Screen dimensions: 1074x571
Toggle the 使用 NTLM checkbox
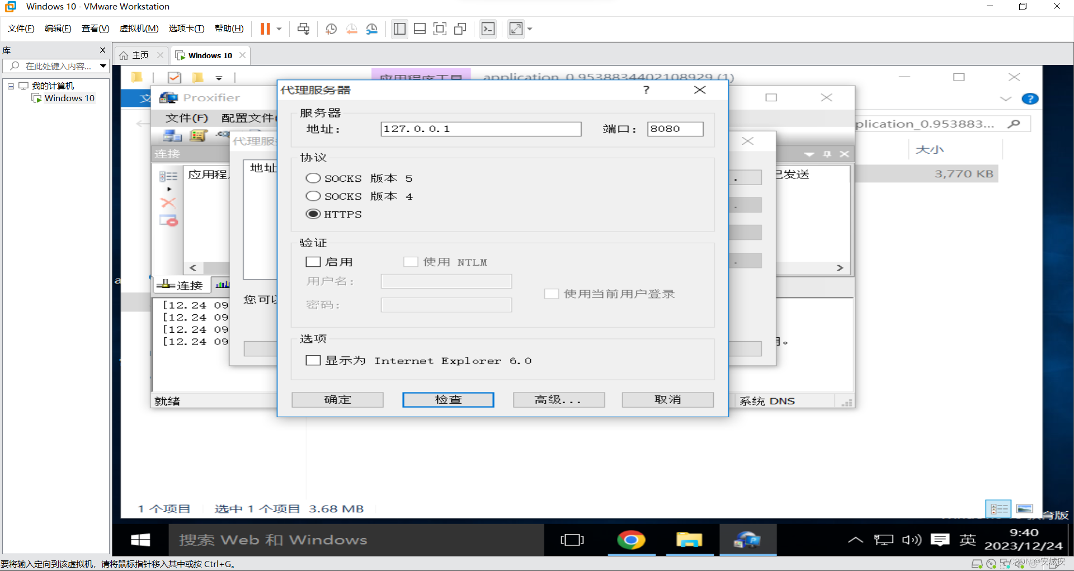click(x=411, y=262)
